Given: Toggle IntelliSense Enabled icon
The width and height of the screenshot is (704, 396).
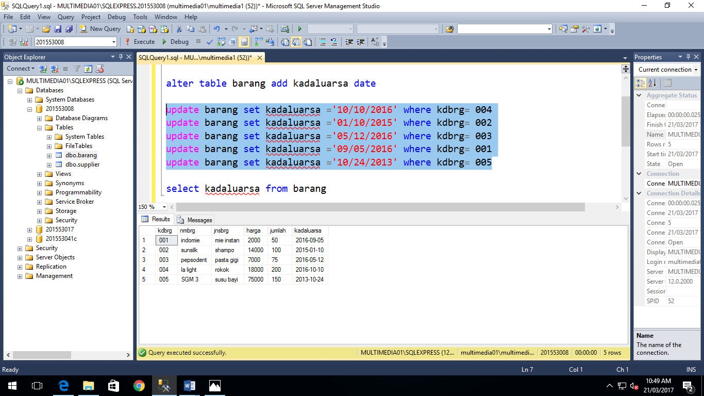Looking at the screenshot, I should (244, 42).
